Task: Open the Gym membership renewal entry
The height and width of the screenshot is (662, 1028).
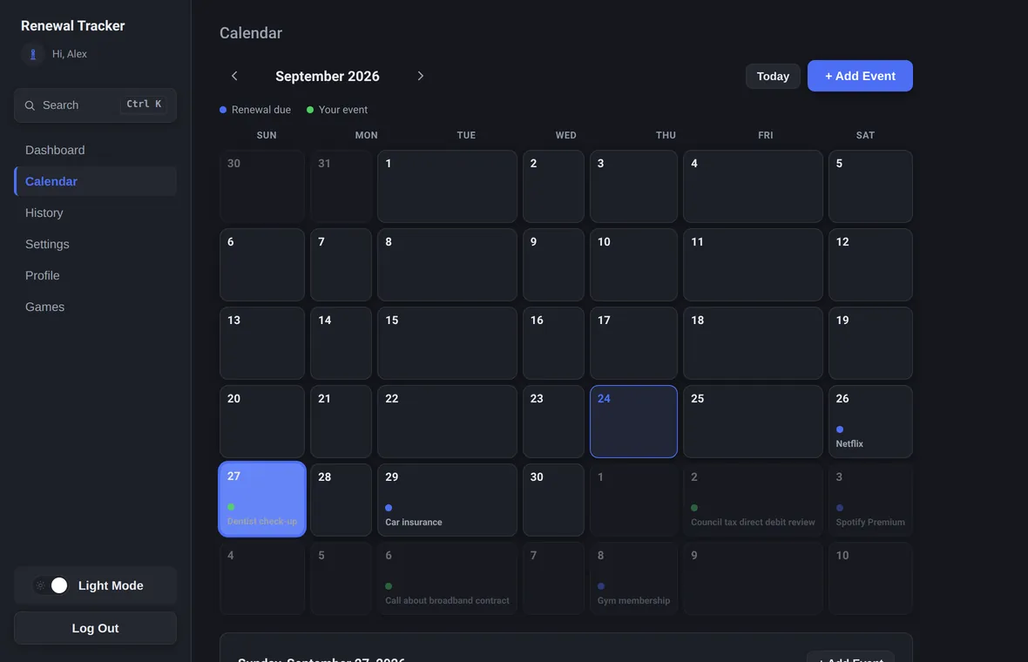Action: pyautogui.click(x=633, y=600)
